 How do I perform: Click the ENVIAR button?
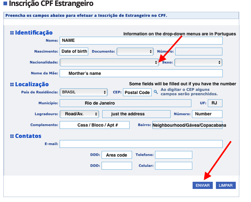tap(203, 185)
